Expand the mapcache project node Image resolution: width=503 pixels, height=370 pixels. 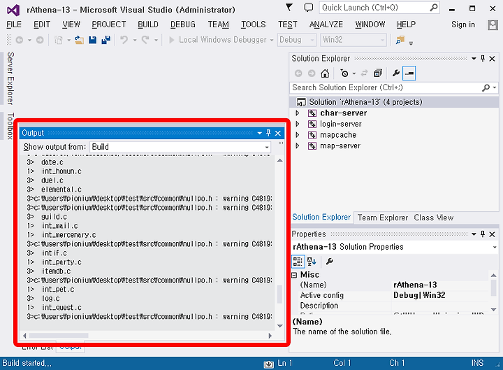pos(298,135)
